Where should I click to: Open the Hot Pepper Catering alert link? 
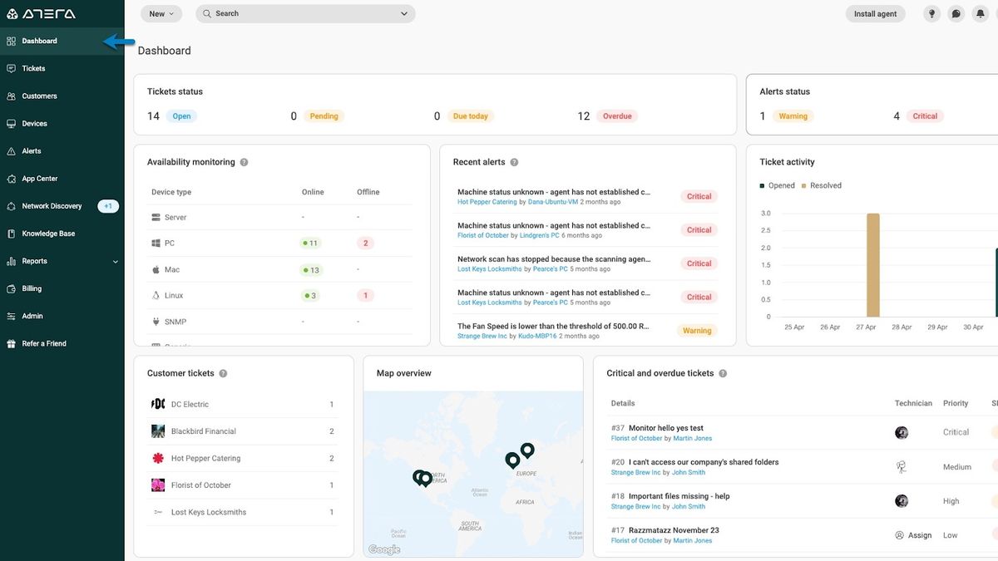pyautogui.click(x=487, y=202)
